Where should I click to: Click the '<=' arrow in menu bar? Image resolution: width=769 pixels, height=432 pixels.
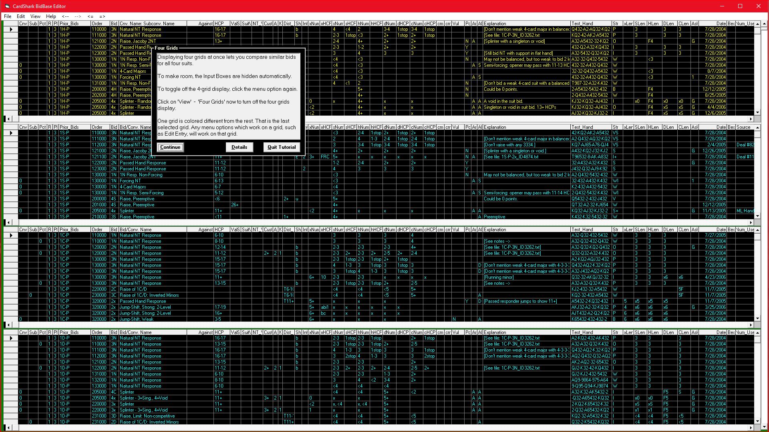[x=91, y=16]
